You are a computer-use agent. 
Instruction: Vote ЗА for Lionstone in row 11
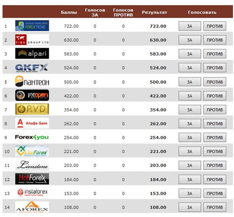(190, 165)
